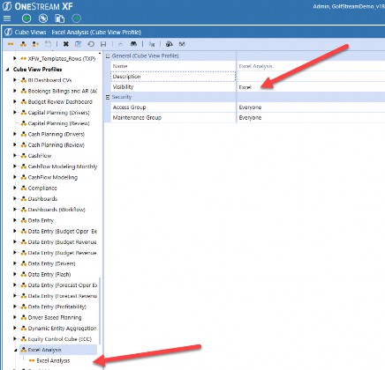This screenshot has height=370, width=385.
Task: Click the green back navigation arrow
Action: tap(26, 18)
